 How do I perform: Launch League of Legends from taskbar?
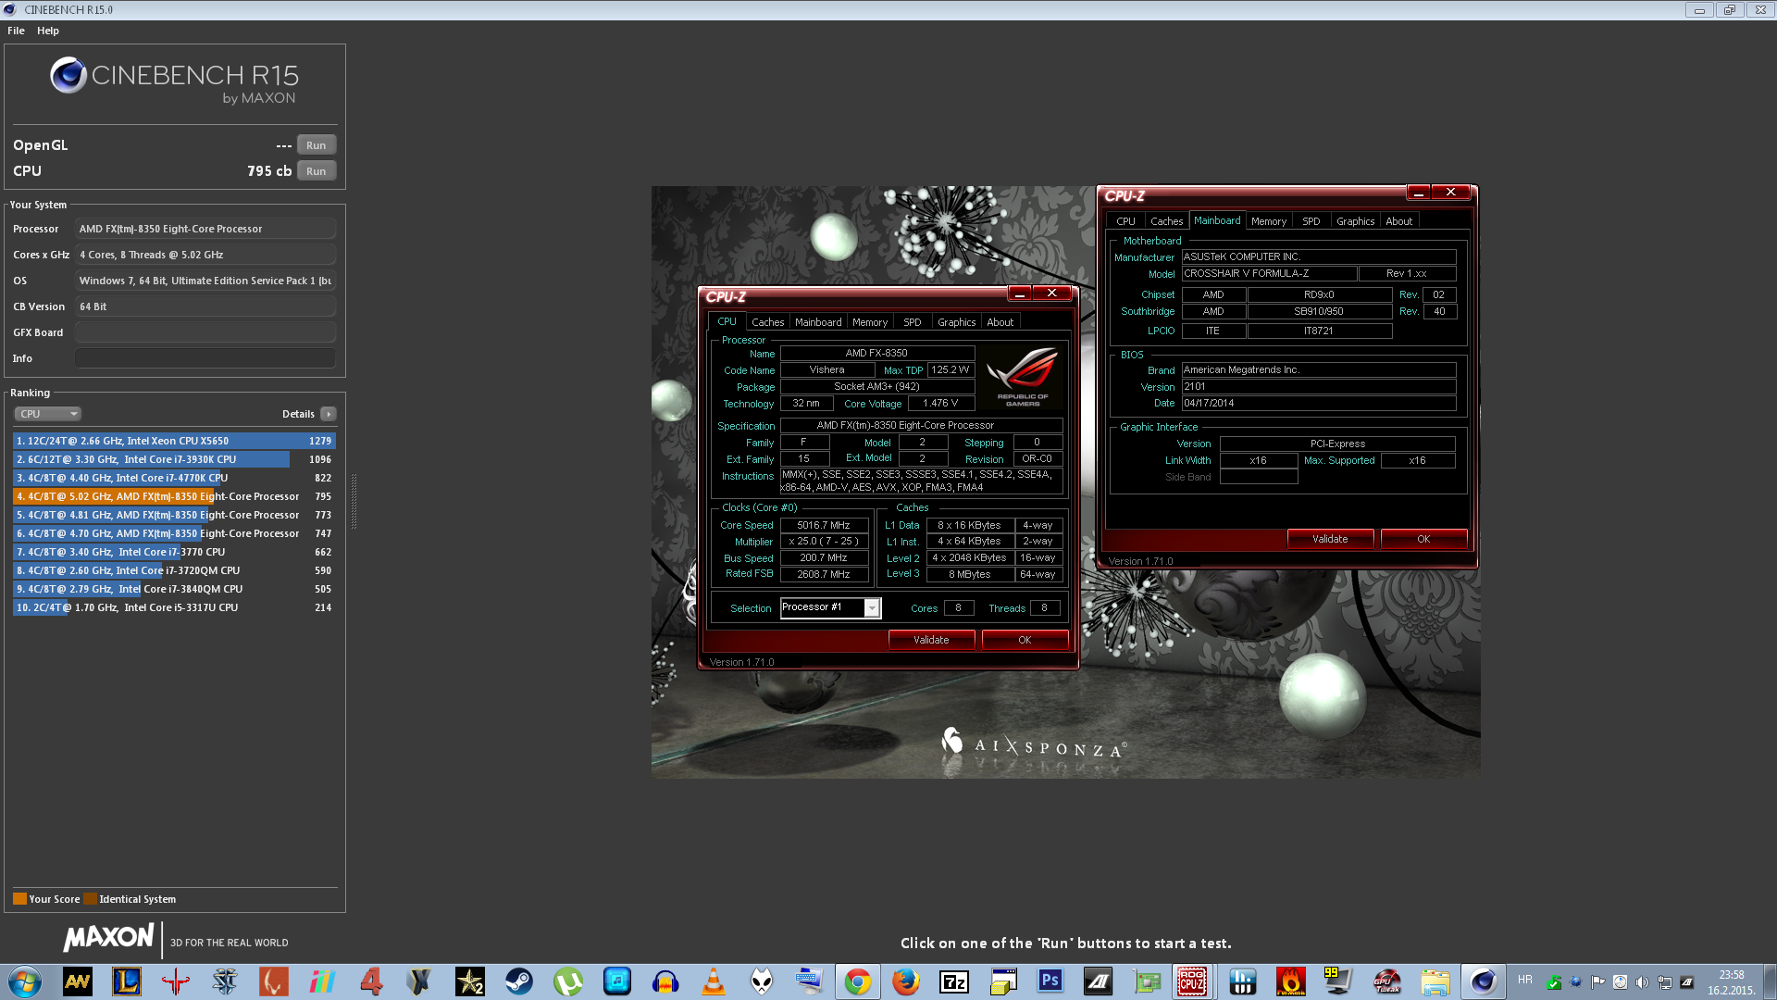pos(127,981)
